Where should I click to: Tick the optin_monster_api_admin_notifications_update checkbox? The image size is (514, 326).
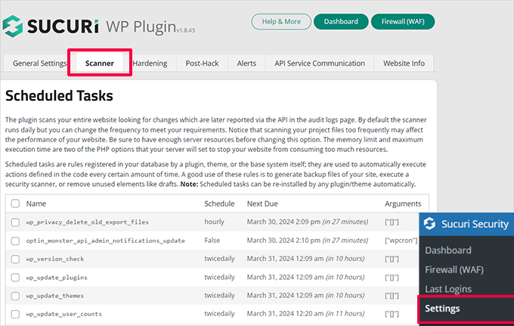pos(15,241)
